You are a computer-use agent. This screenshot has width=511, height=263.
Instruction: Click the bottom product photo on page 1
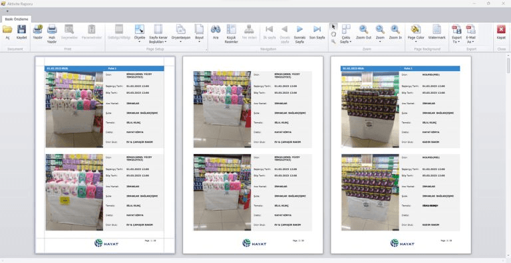[75, 193]
